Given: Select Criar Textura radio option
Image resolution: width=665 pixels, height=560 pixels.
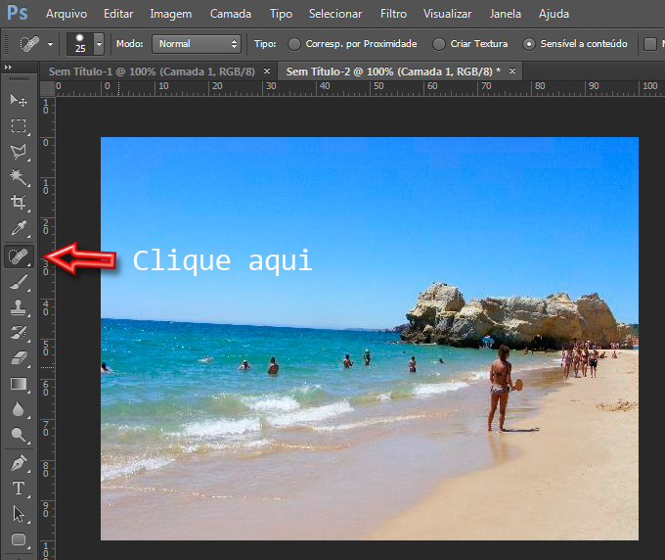Looking at the screenshot, I should click(439, 44).
